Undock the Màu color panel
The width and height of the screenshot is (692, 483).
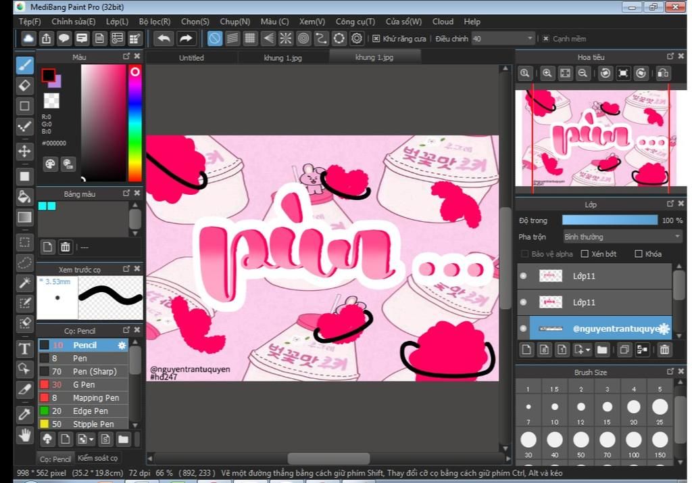(x=126, y=56)
